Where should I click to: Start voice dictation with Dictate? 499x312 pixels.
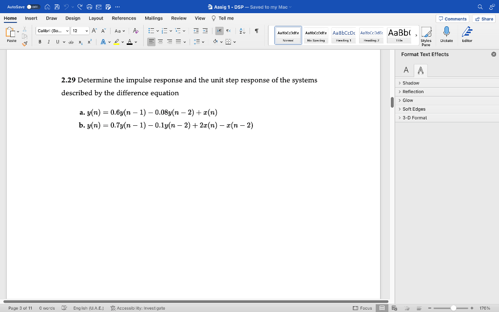(x=447, y=34)
